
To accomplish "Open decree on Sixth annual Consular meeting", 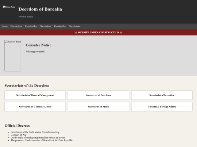I will [x=35, y=132].
